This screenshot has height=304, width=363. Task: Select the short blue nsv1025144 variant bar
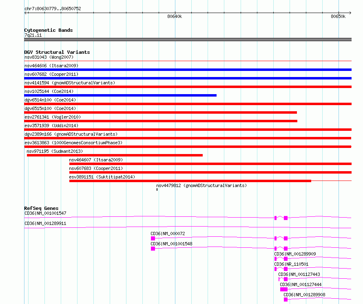(120, 95)
